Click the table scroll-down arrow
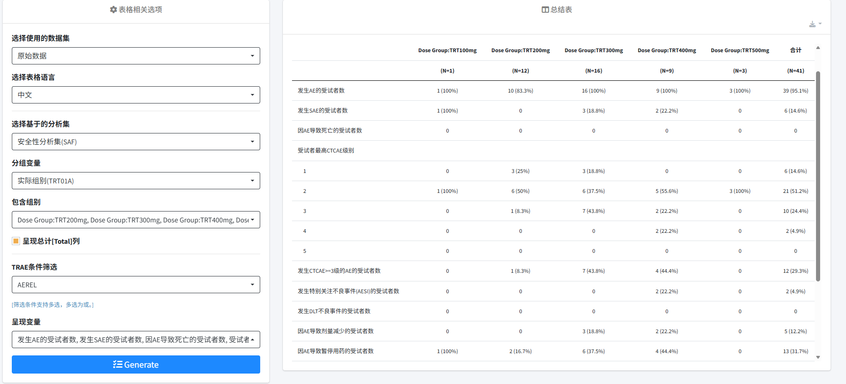The width and height of the screenshot is (846, 384). pyautogui.click(x=818, y=357)
